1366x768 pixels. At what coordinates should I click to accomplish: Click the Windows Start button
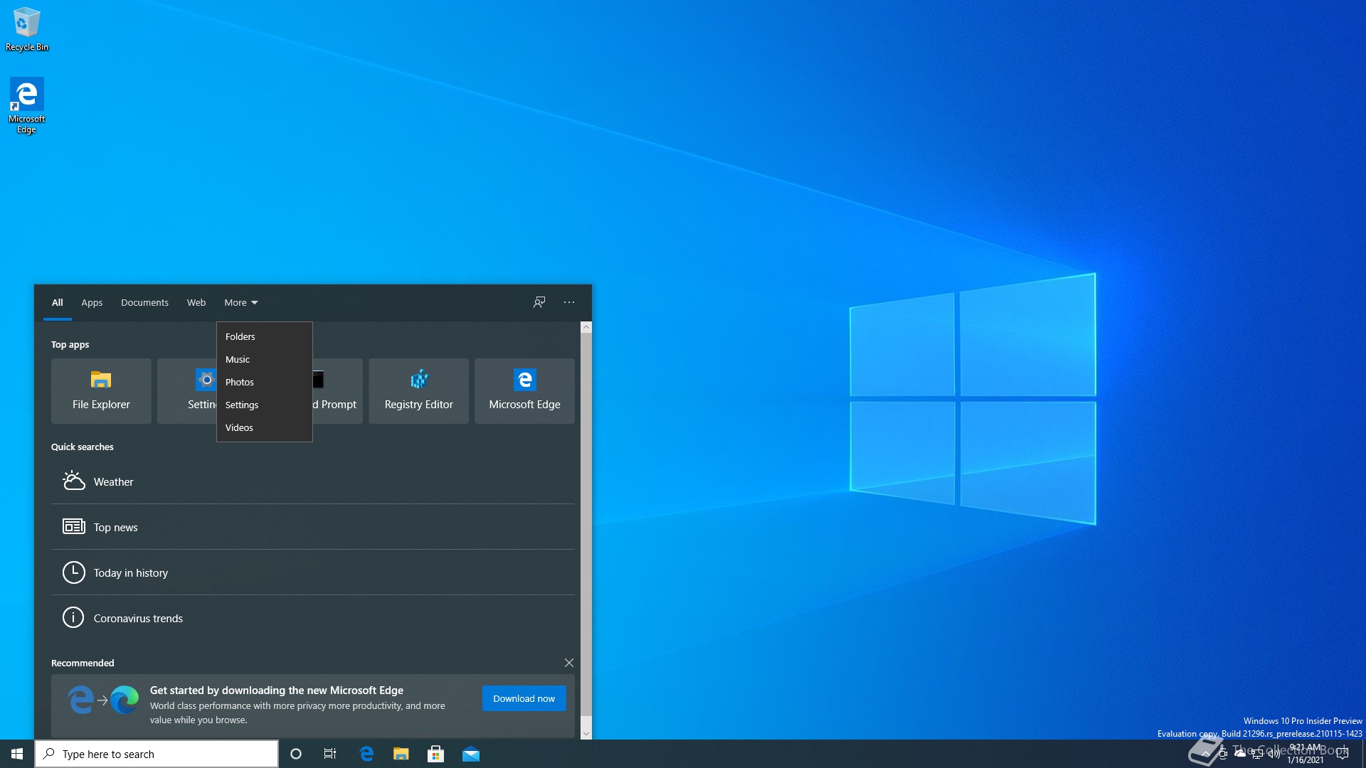17,754
